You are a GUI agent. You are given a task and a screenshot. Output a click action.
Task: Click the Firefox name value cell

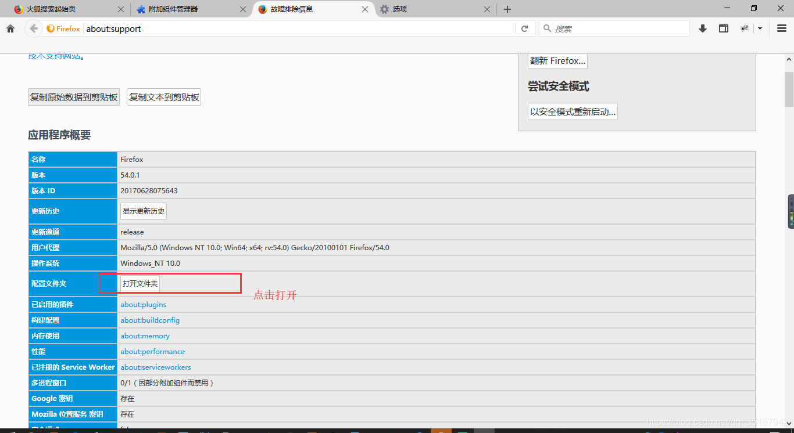tap(437, 160)
